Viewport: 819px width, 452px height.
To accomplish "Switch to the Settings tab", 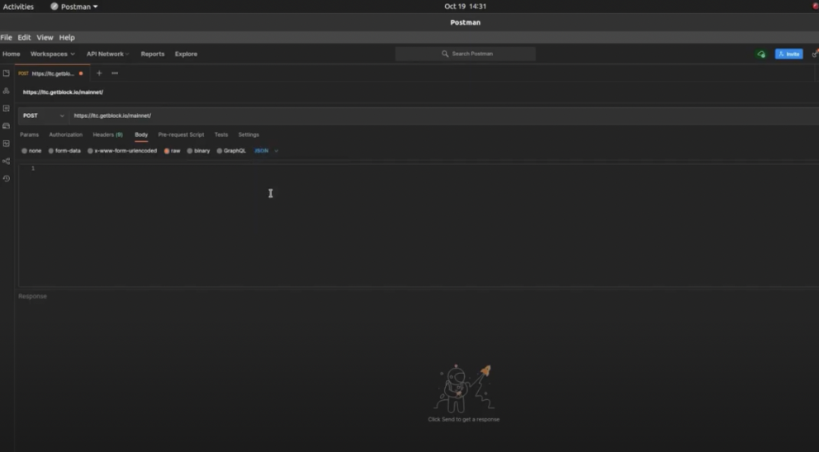I will click(249, 134).
